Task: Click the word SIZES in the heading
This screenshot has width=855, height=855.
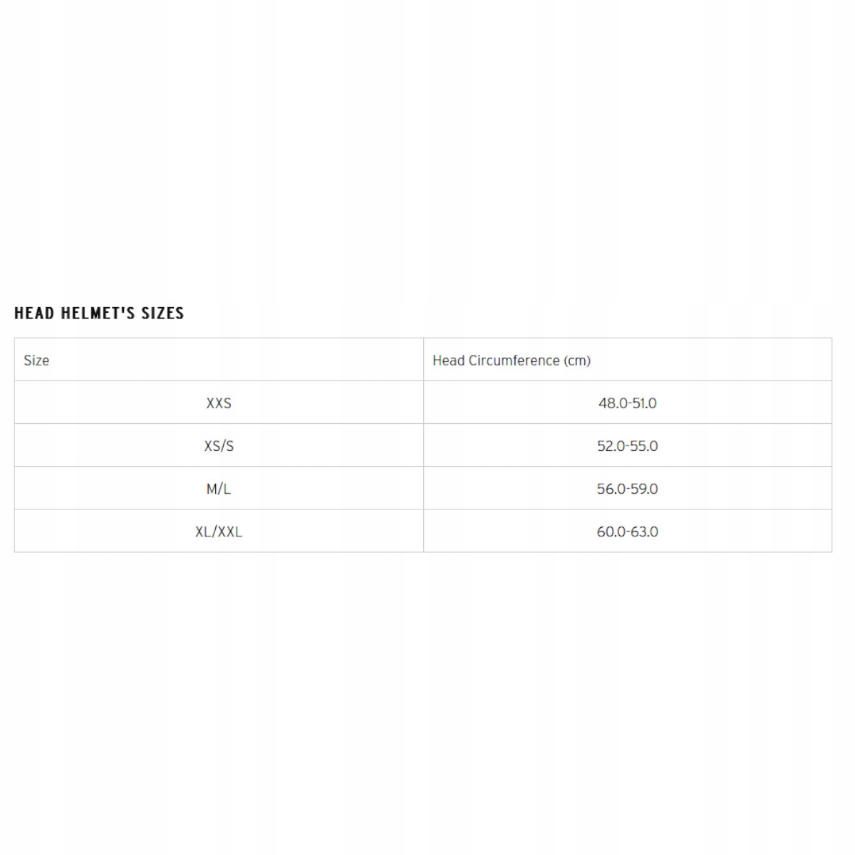Action: [162, 313]
